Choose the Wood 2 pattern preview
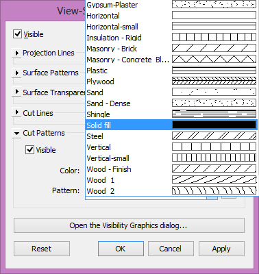The width and height of the screenshot is (259, 274). coord(214,190)
